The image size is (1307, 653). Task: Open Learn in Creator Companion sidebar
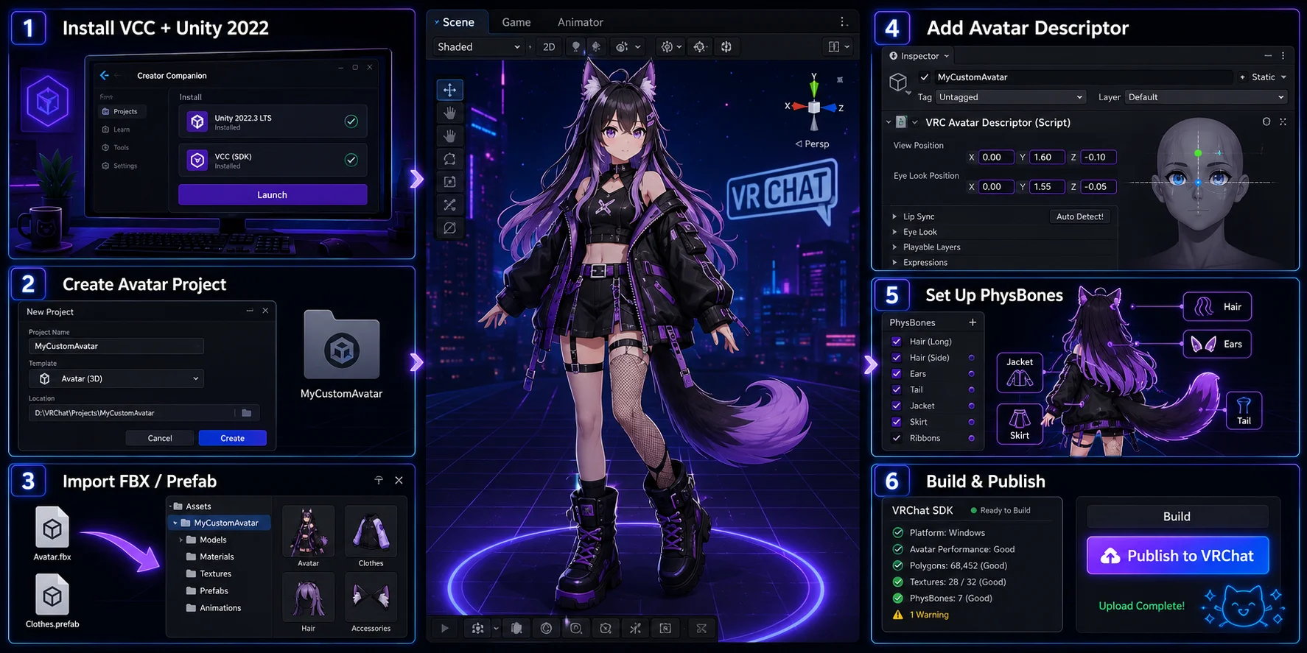pos(116,130)
